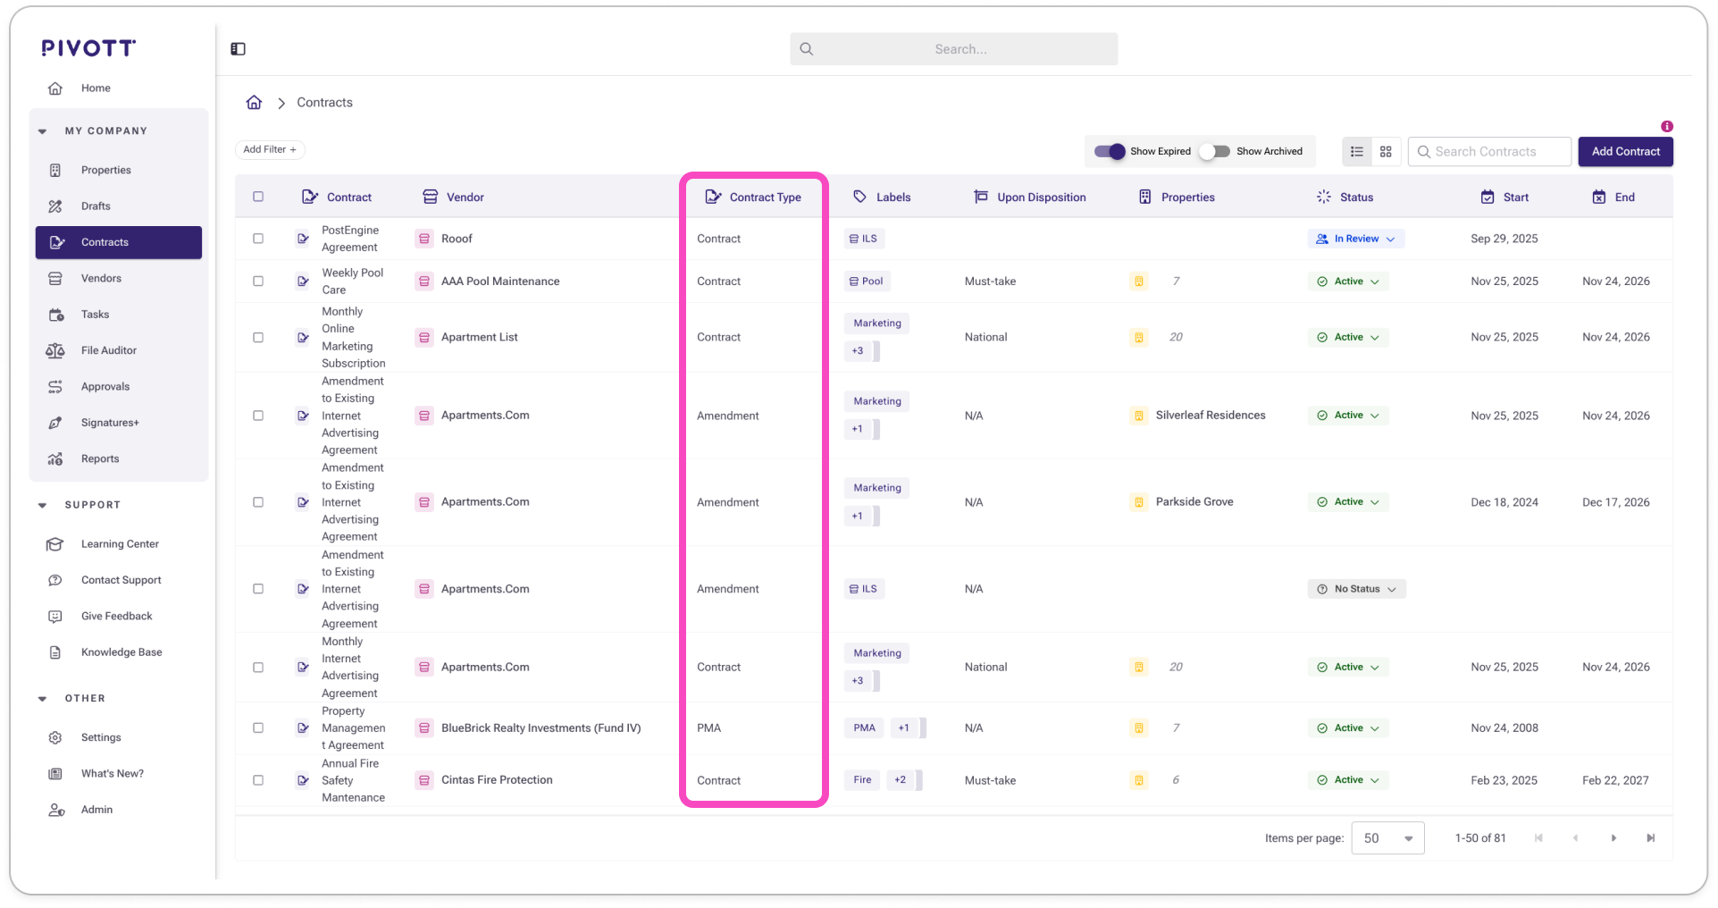
Task: Click properties icon in Weekly Pool Care row
Action: point(1139,282)
